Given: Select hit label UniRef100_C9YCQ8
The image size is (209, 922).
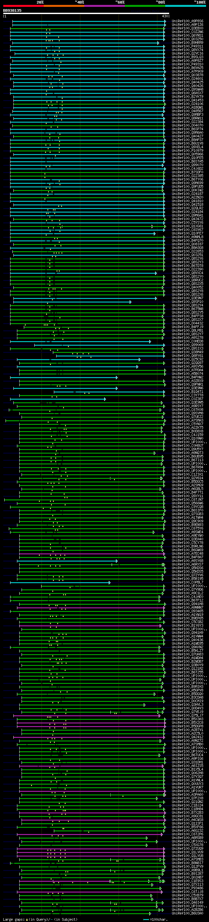Looking at the screenshot, I should (x=187, y=507).
